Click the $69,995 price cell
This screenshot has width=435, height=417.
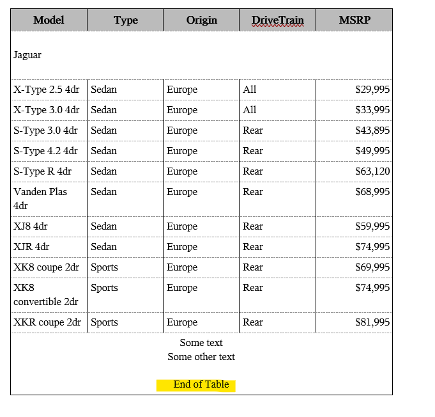pyautogui.click(x=372, y=267)
